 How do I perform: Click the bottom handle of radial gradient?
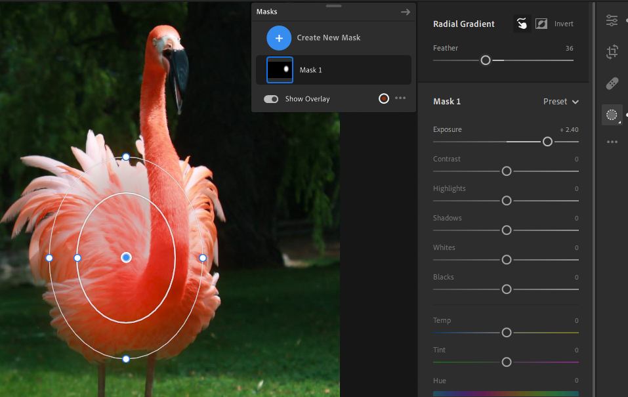tap(126, 359)
